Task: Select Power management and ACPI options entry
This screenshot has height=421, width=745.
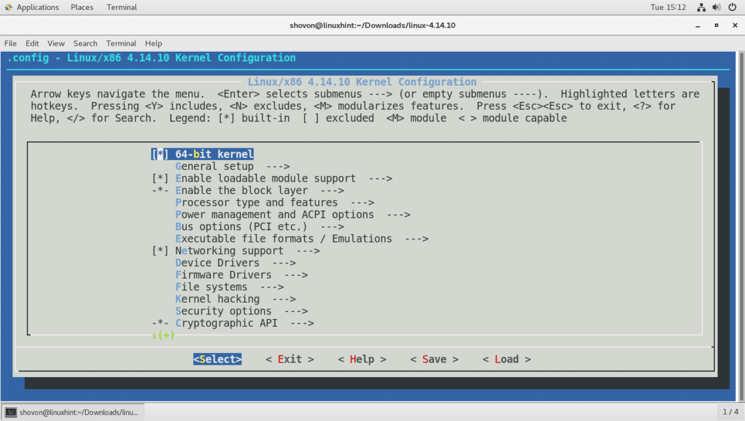Action: click(x=274, y=214)
